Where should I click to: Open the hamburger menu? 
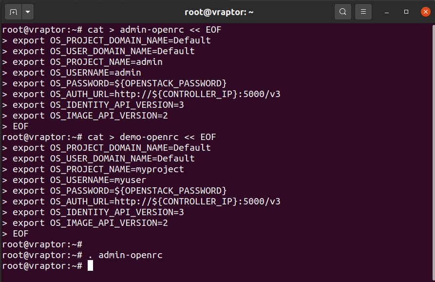click(x=363, y=12)
